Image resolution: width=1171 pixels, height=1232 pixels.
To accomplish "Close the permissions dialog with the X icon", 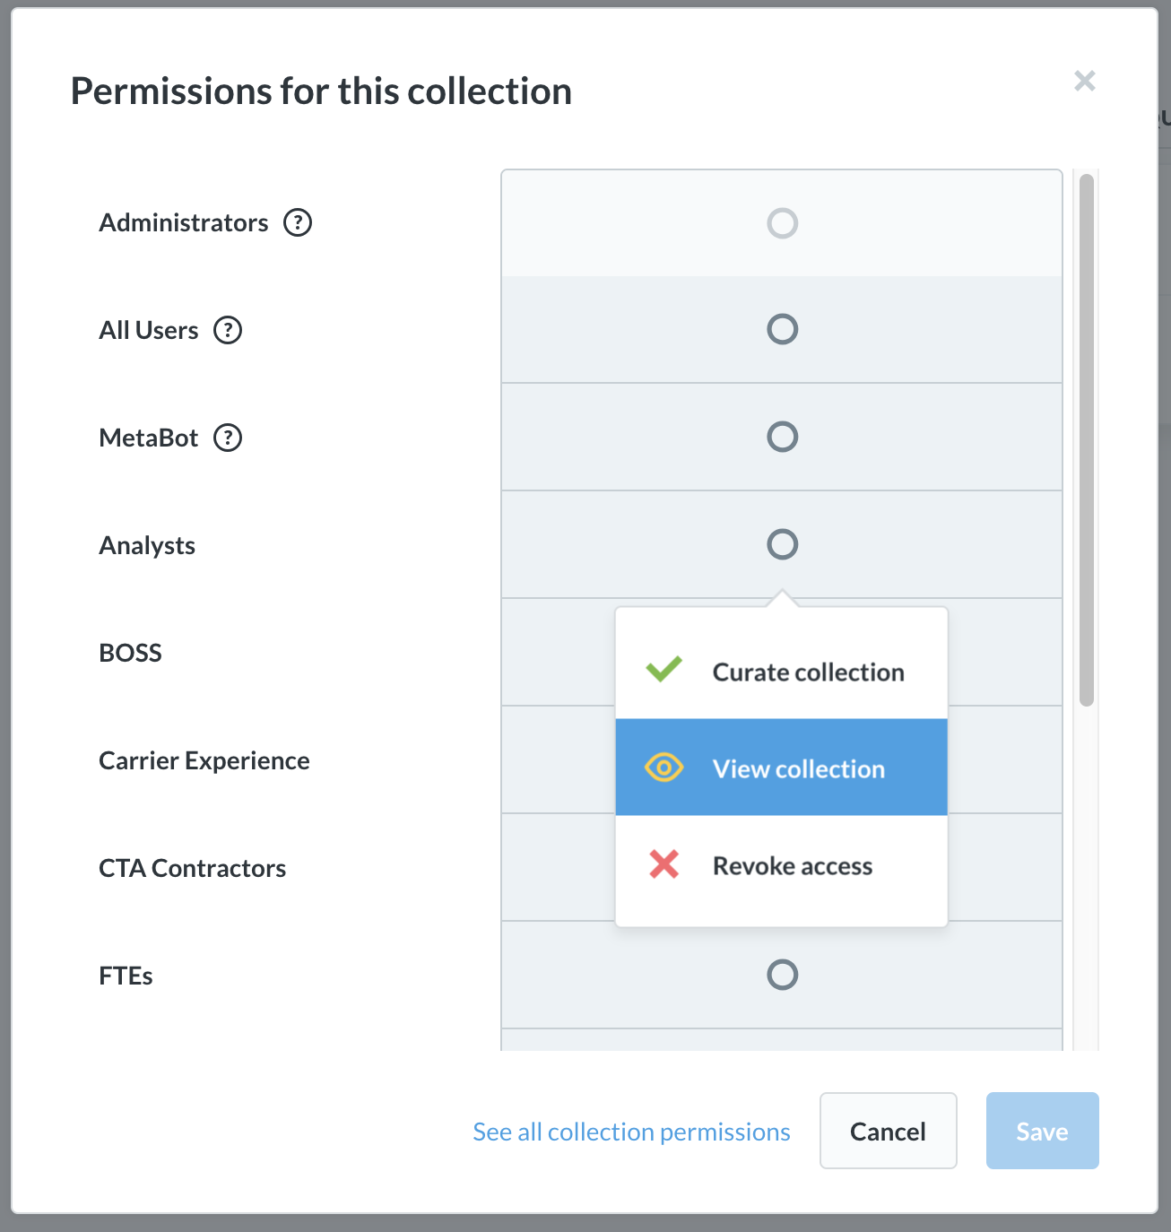I will [x=1085, y=82].
